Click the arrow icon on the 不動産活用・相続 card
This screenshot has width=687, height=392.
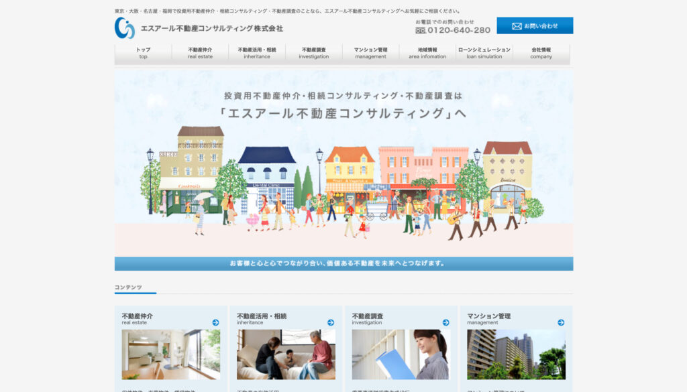point(329,322)
